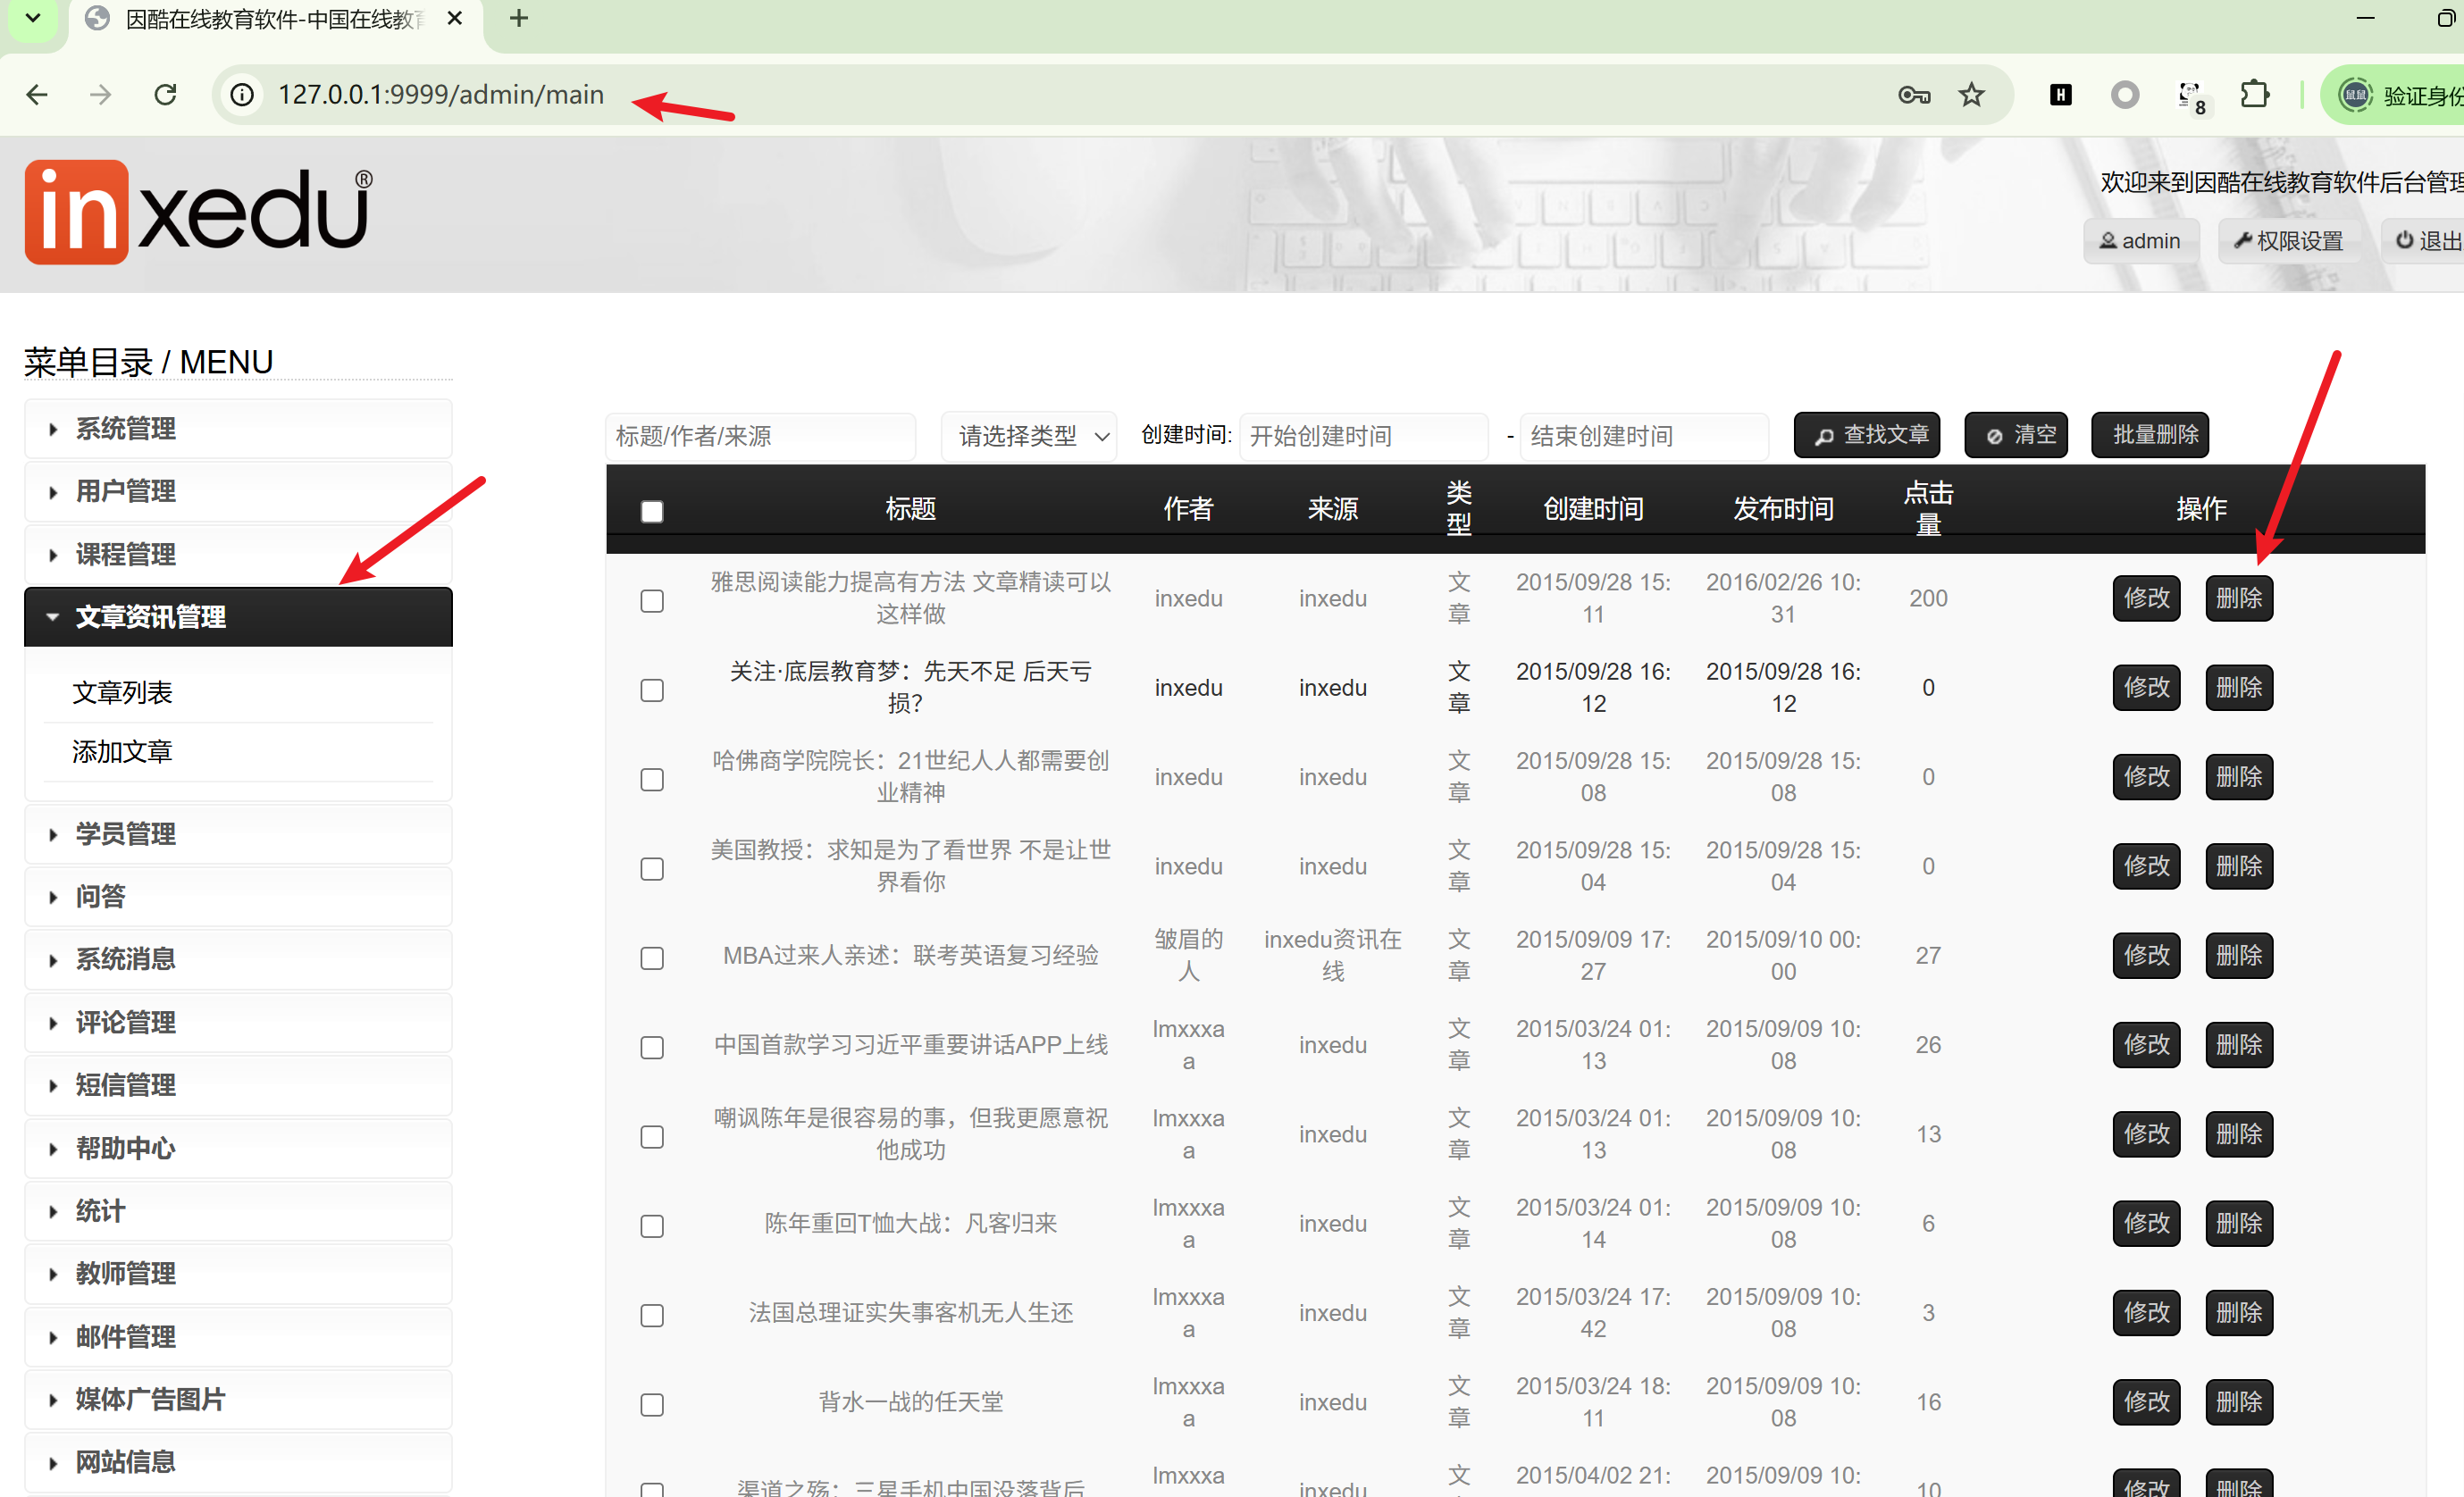Click the inxedu logo
Viewport: 2464px width, 1497px height.
(198, 212)
